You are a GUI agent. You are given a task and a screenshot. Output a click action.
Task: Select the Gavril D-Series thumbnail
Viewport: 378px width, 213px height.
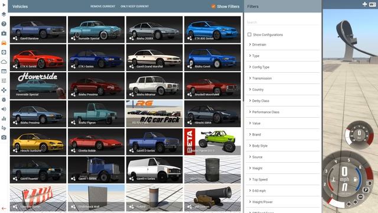[x=154, y=141]
